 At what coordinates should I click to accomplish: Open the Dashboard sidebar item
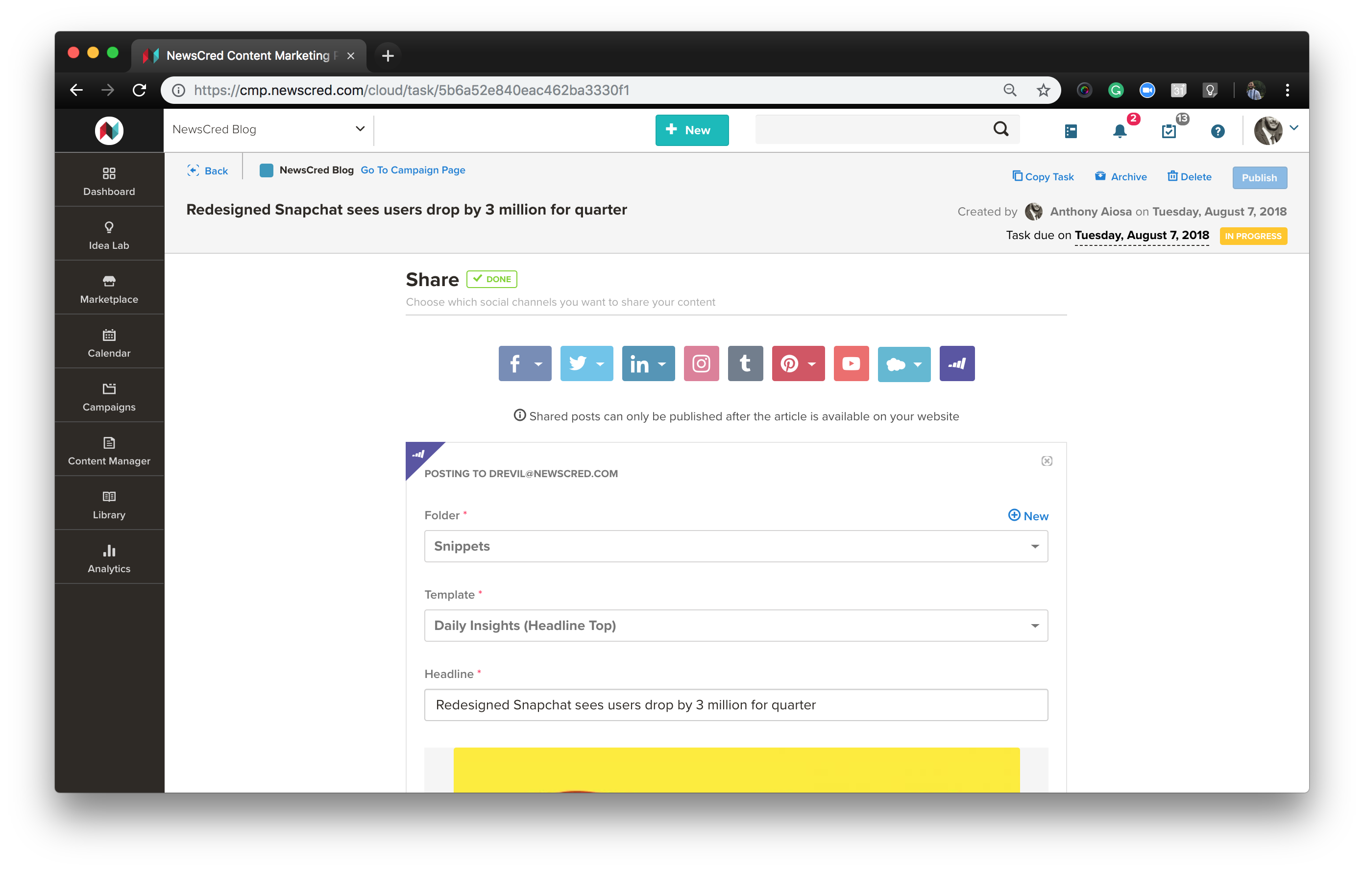109,181
